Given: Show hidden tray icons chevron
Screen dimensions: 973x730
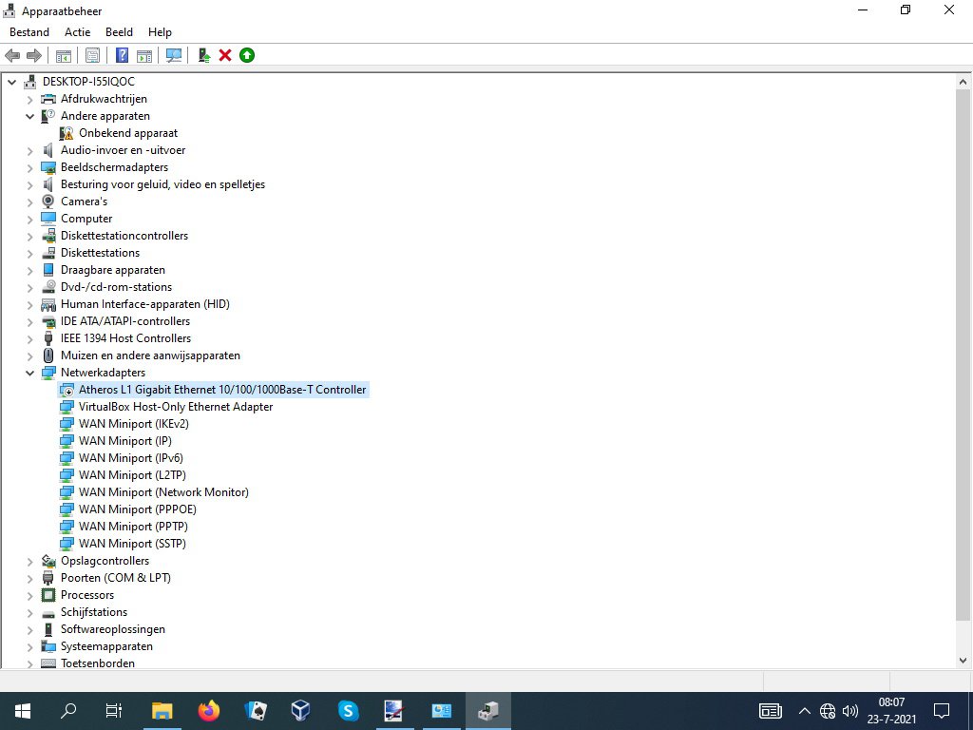Looking at the screenshot, I should 804,711.
